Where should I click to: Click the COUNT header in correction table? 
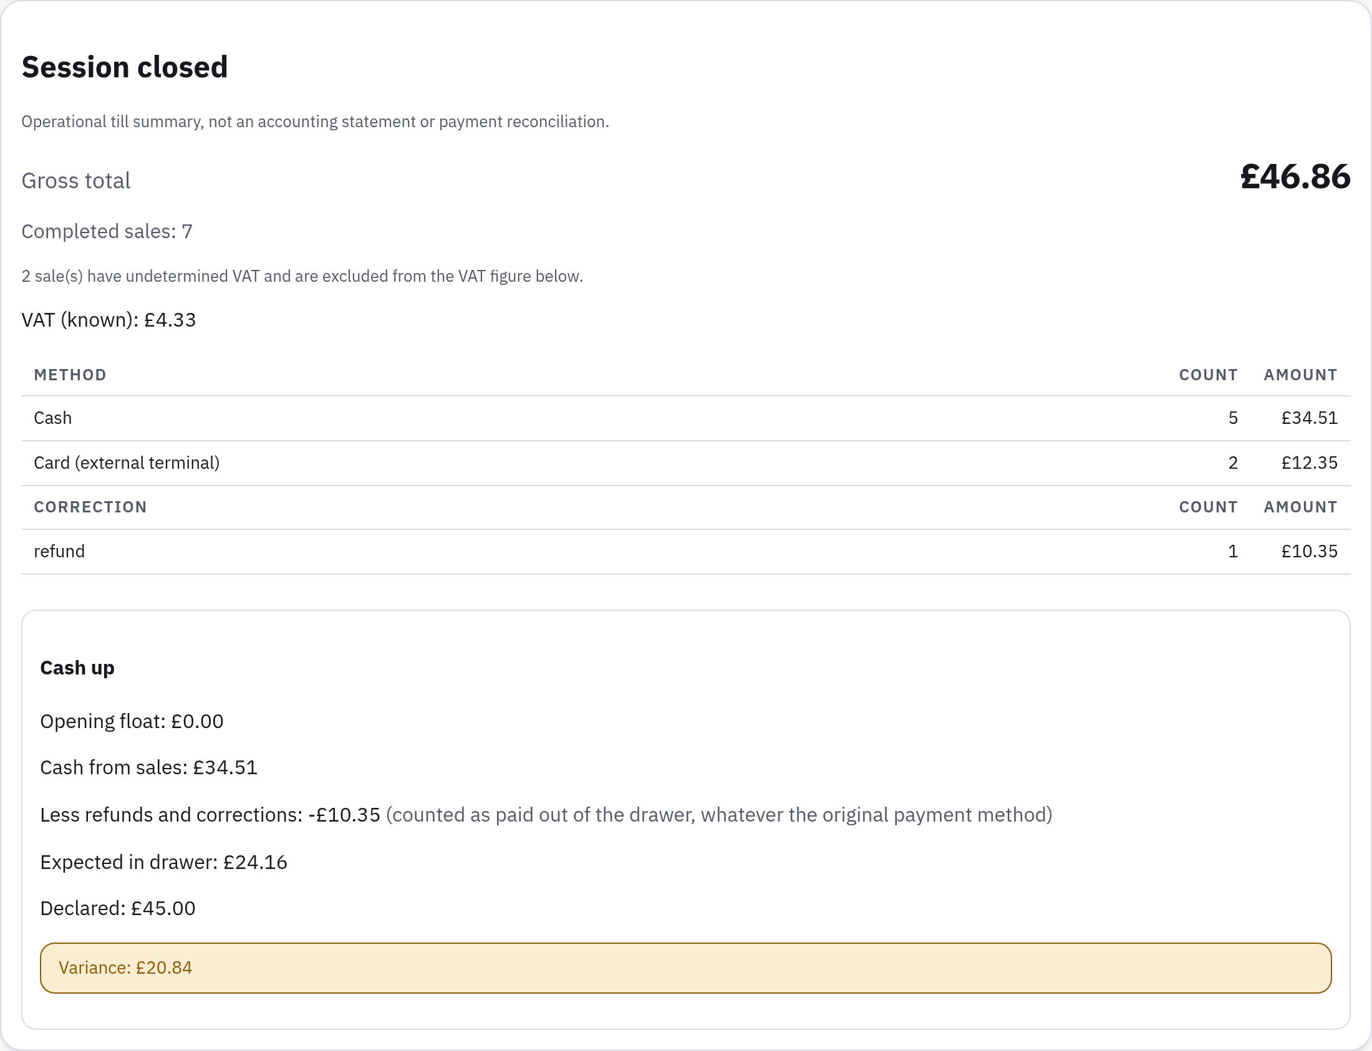[x=1209, y=507]
